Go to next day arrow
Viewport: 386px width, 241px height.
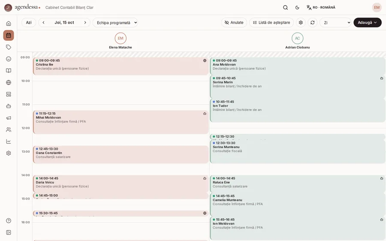[x=85, y=22]
